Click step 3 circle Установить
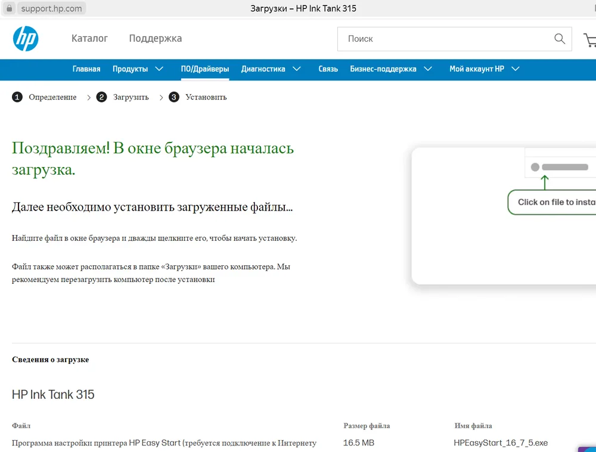This screenshot has width=596, height=452. coord(173,97)
